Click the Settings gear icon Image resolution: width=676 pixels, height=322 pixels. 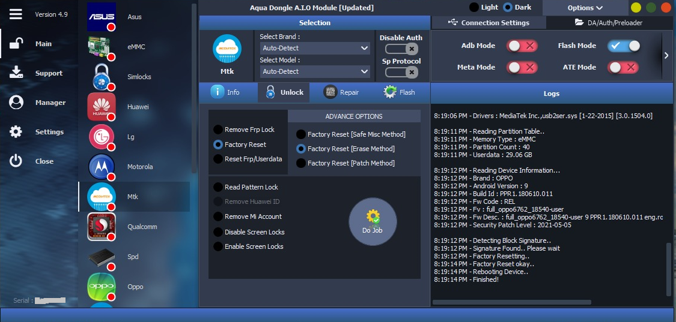pos(16,132)
